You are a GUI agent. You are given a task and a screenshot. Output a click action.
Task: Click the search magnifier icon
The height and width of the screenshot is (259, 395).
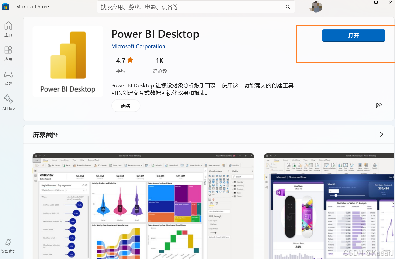tap(288, 7)
